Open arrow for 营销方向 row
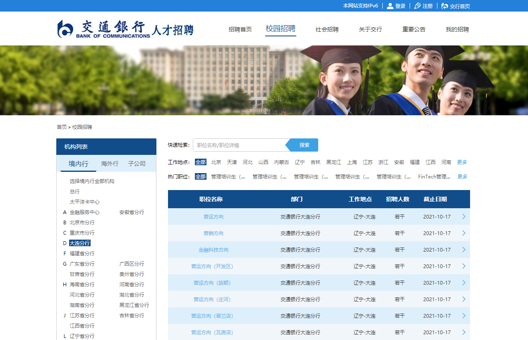Viewport: 528px width, 340px height. coord(464,233)
